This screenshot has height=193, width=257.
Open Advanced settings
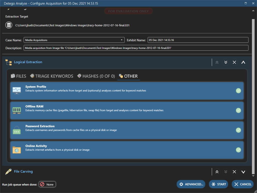click(191, 184)
